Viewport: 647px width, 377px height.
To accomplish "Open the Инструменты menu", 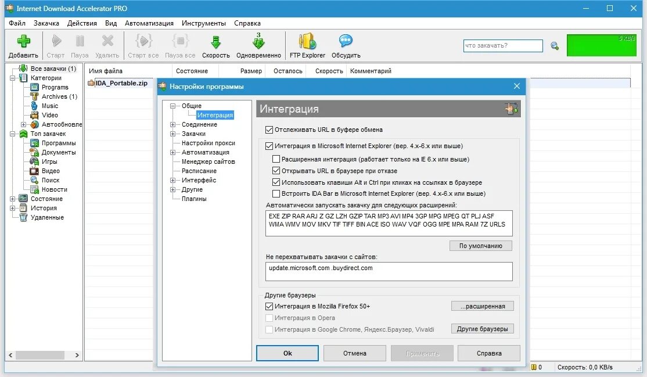I will tap(204, 23).
